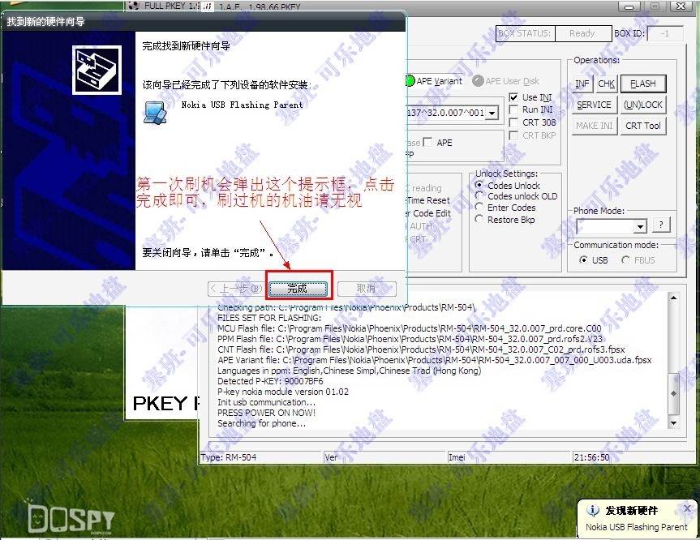Click the 取消 (Cancel) button in the wizard
Screen dimensions: 700x540
367,289
